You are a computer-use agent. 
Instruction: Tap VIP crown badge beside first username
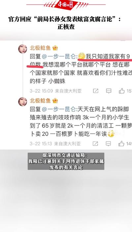point(55,48)
